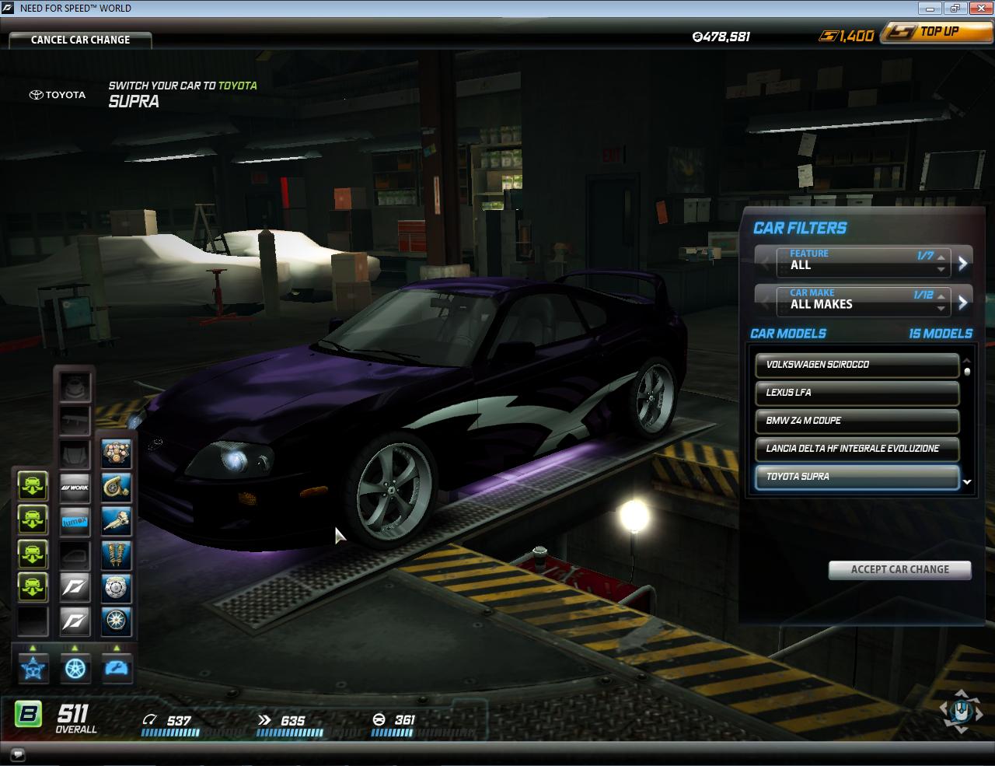Viewport: 995px width, 766px height.
Task: Switch to the skill mods star tab
Action: click(x=33, y=668)
